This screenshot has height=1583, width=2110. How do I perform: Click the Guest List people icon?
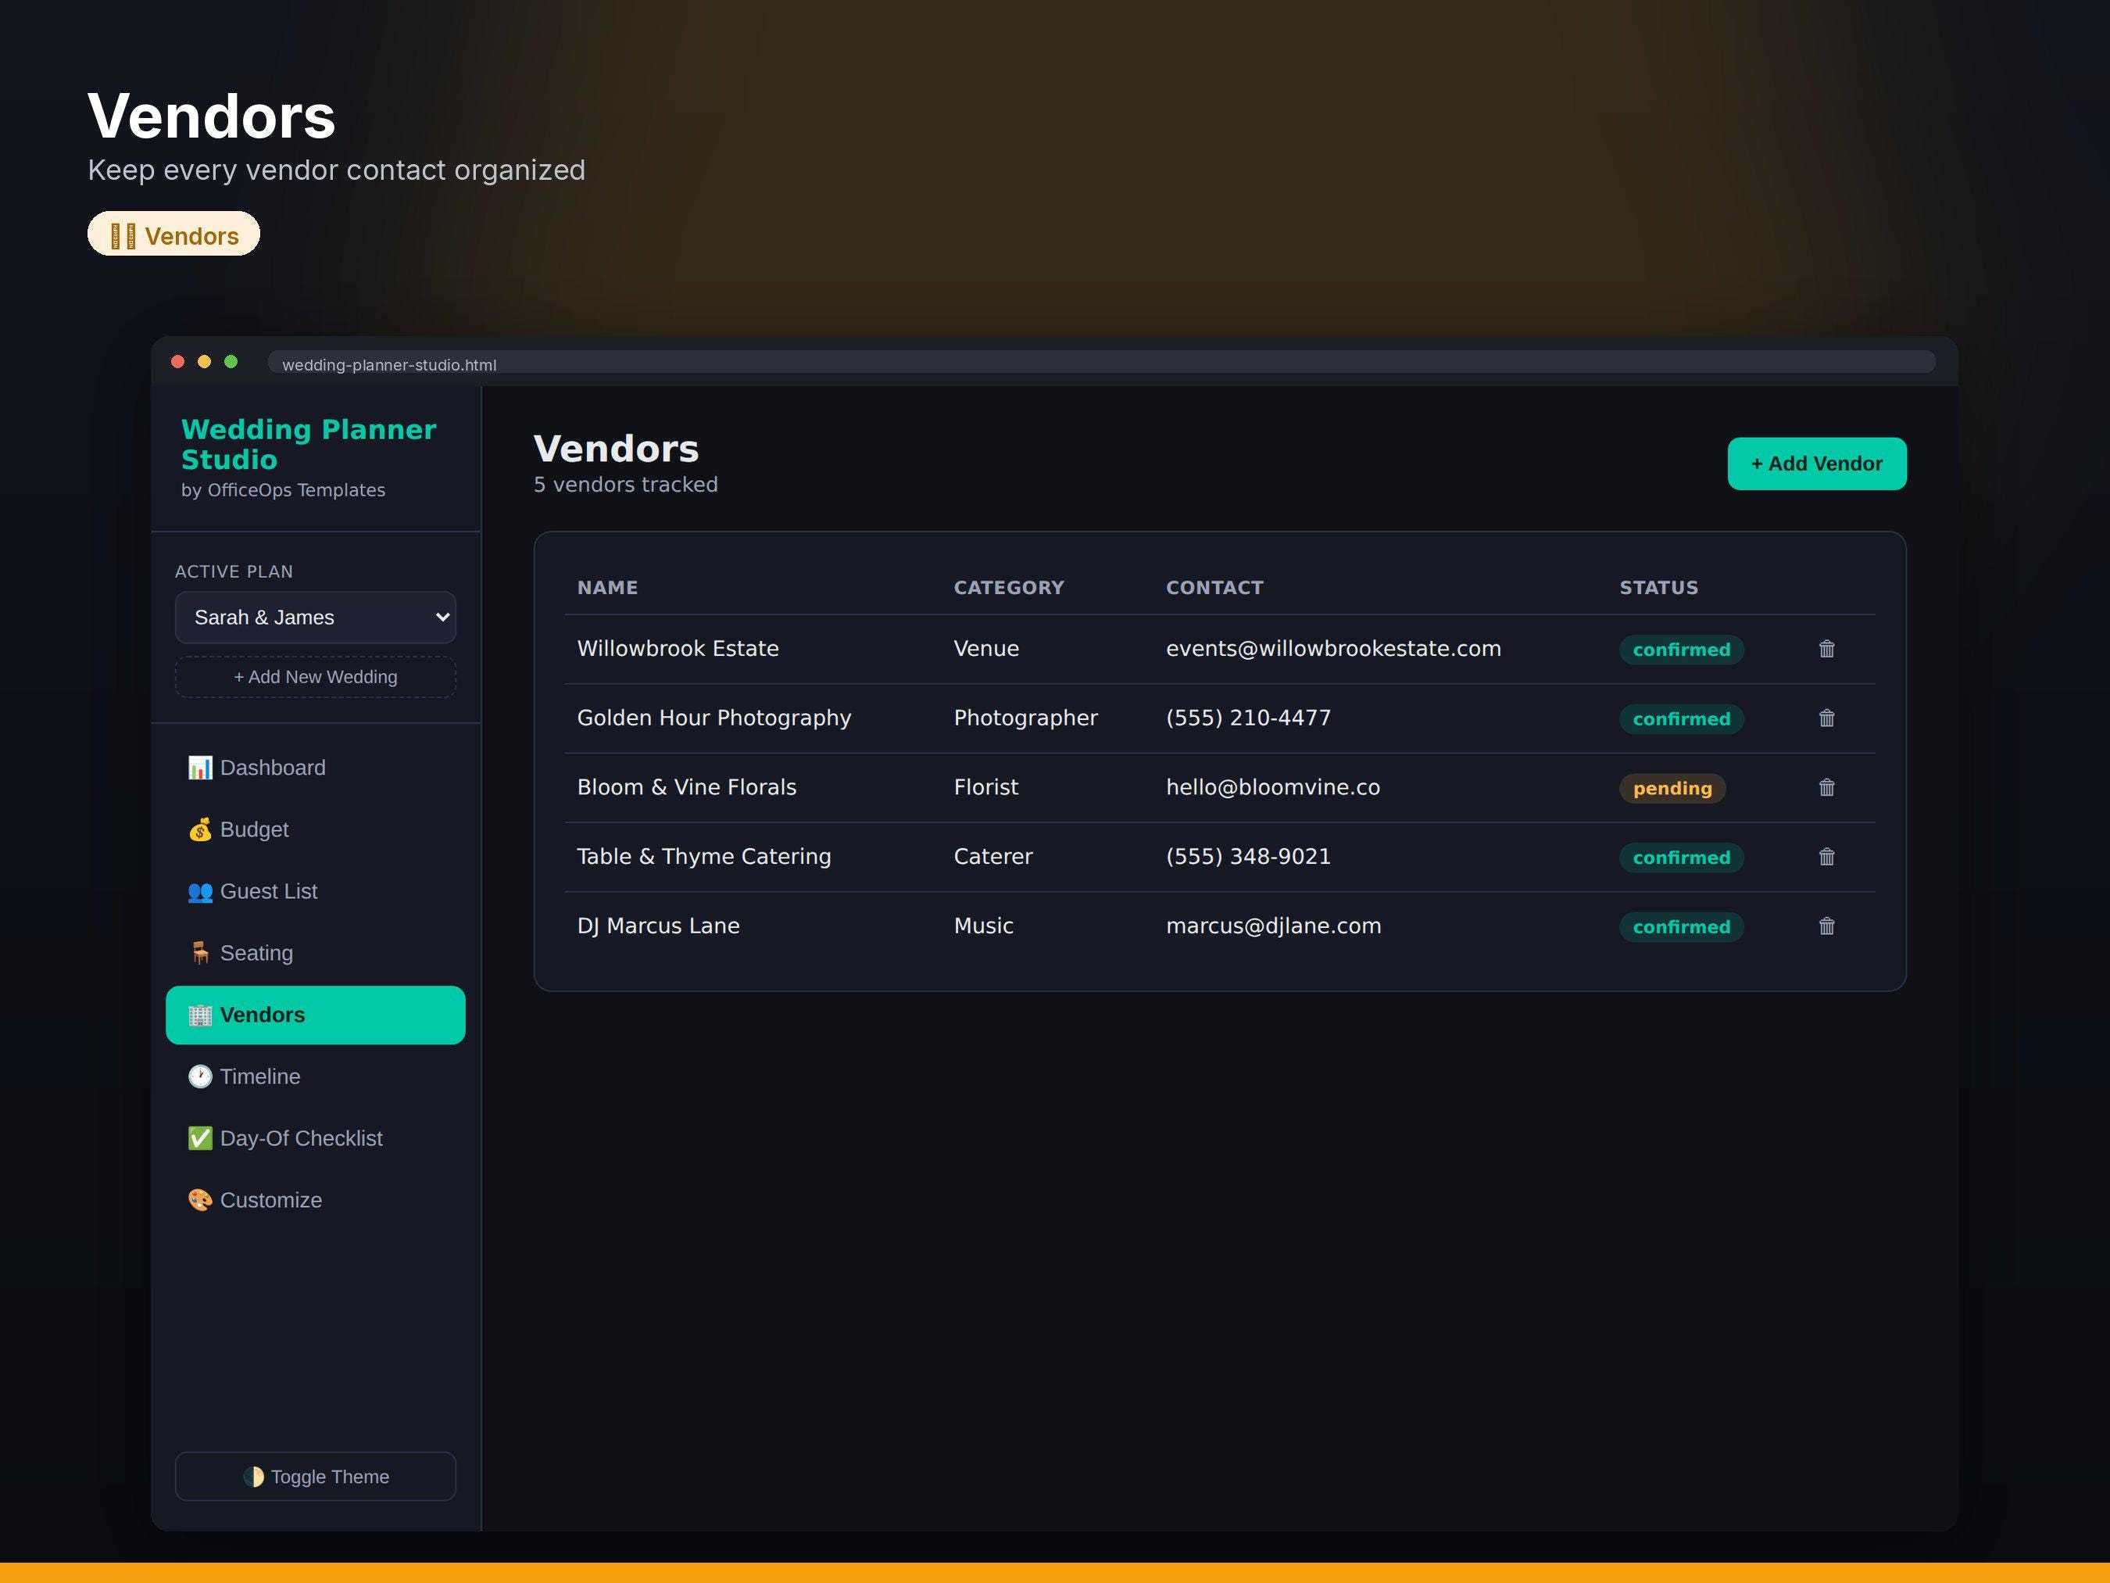[199, 892]
